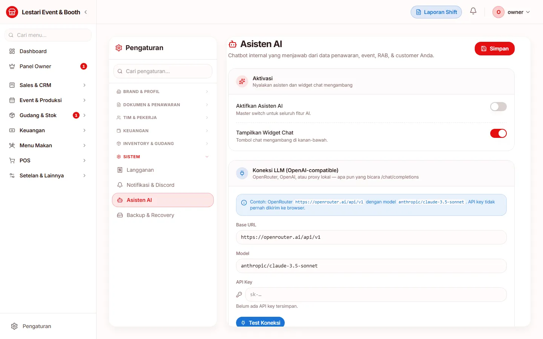Click the Cari menu search field
Viewport: 543px width, 339px height.
point(48,35)
